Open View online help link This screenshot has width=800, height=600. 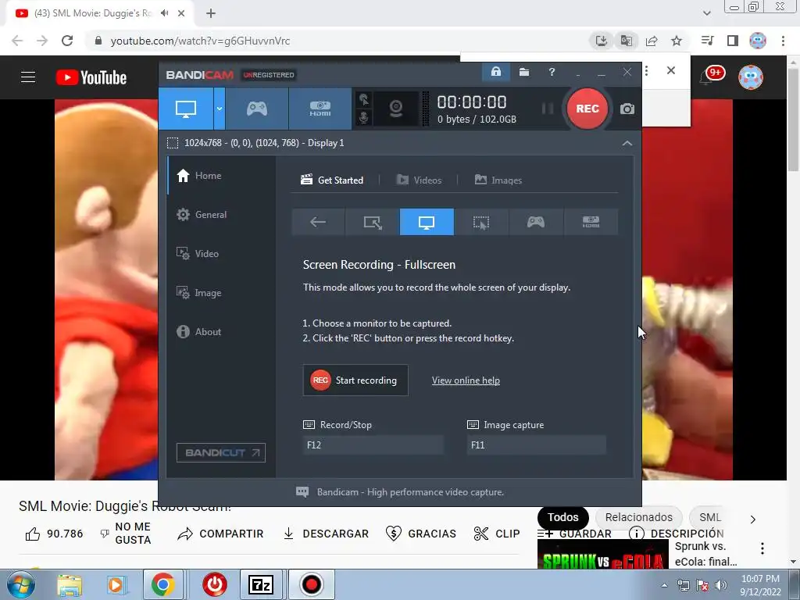point(466,380)
